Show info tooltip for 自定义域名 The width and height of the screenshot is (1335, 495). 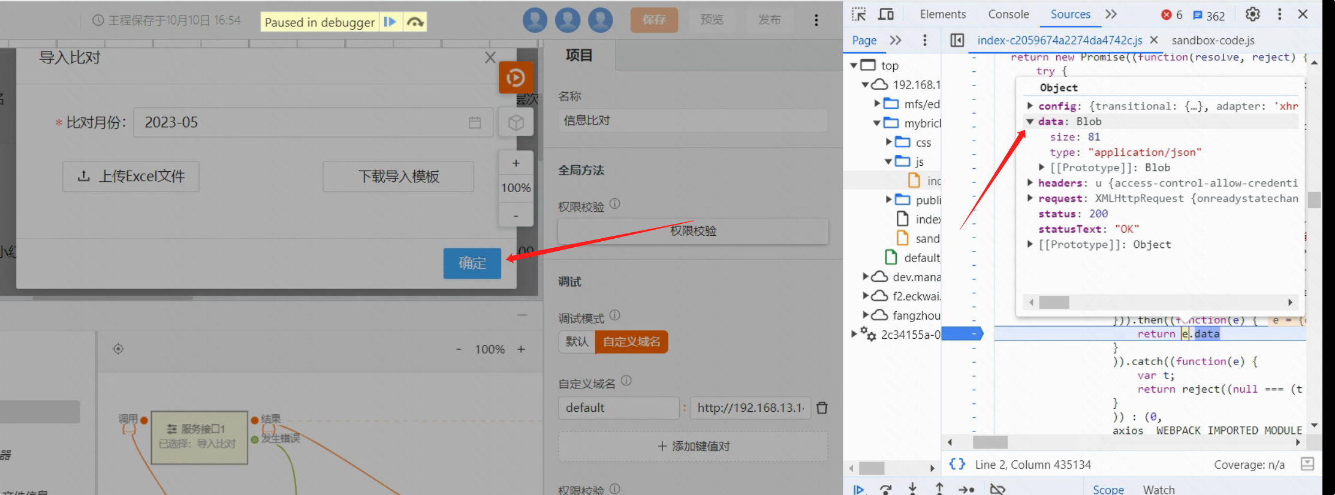(626, 380)
